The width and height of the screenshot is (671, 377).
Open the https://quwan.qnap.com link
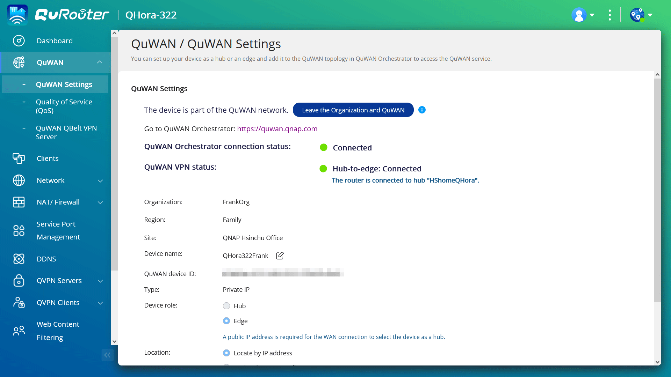point(277,129)
